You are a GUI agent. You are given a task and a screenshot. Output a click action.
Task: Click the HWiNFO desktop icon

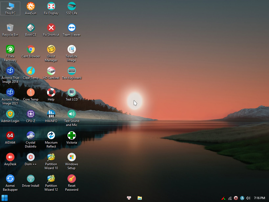pyautogui.click(x=51, y=114)
